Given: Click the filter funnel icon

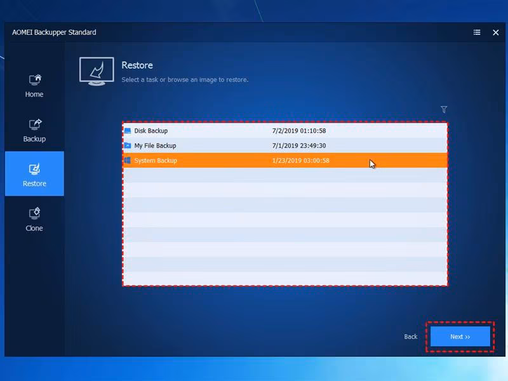Looking at the screenshot, I should pyautogui.click(x=444, y=109).
